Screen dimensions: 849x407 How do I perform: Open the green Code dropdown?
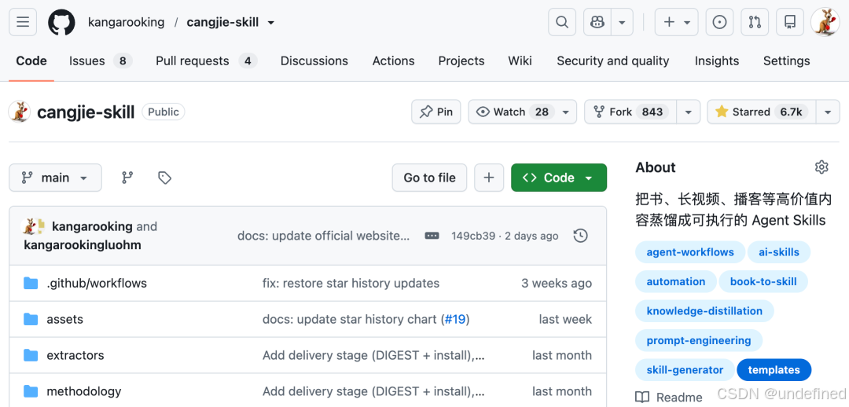pyautogui.click(x=559, y=178)
